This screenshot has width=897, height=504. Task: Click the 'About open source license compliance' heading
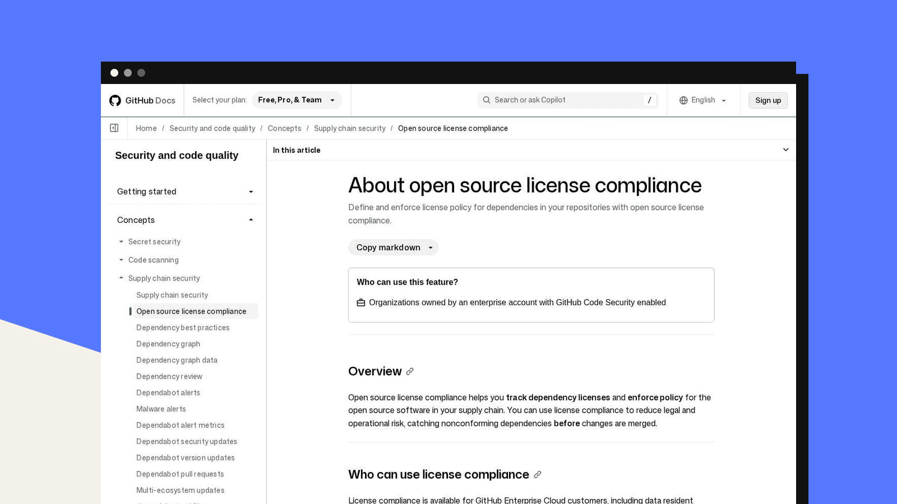(525, 185)
